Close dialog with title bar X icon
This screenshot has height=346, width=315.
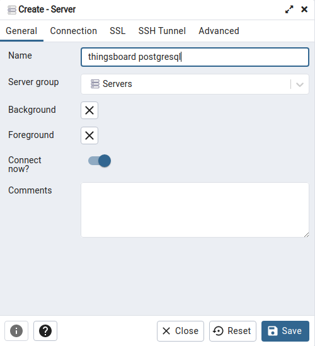(x=304, y=9)
